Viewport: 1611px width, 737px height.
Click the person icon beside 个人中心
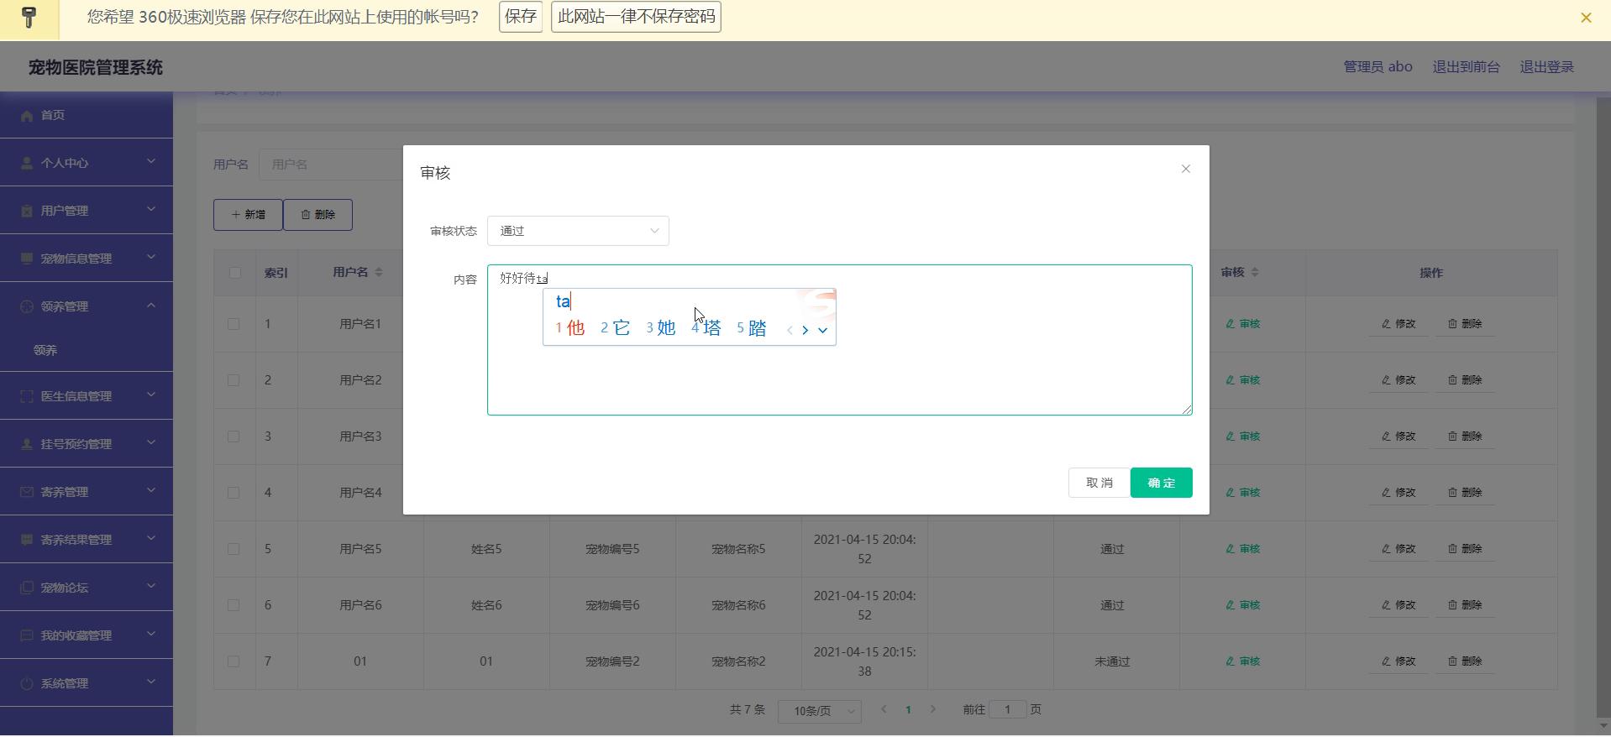27,163
